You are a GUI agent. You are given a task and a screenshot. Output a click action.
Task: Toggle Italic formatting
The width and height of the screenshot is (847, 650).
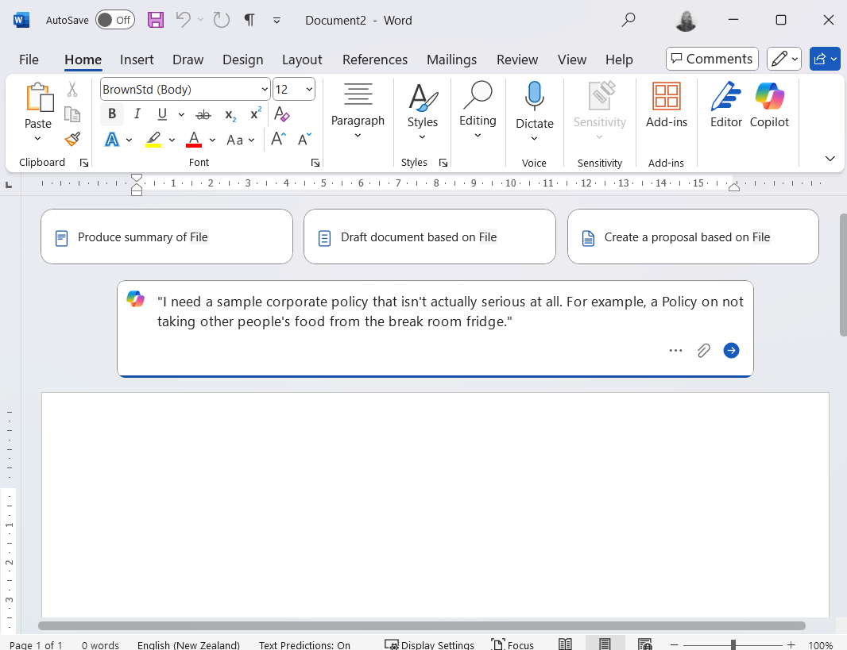click(137, 113)
